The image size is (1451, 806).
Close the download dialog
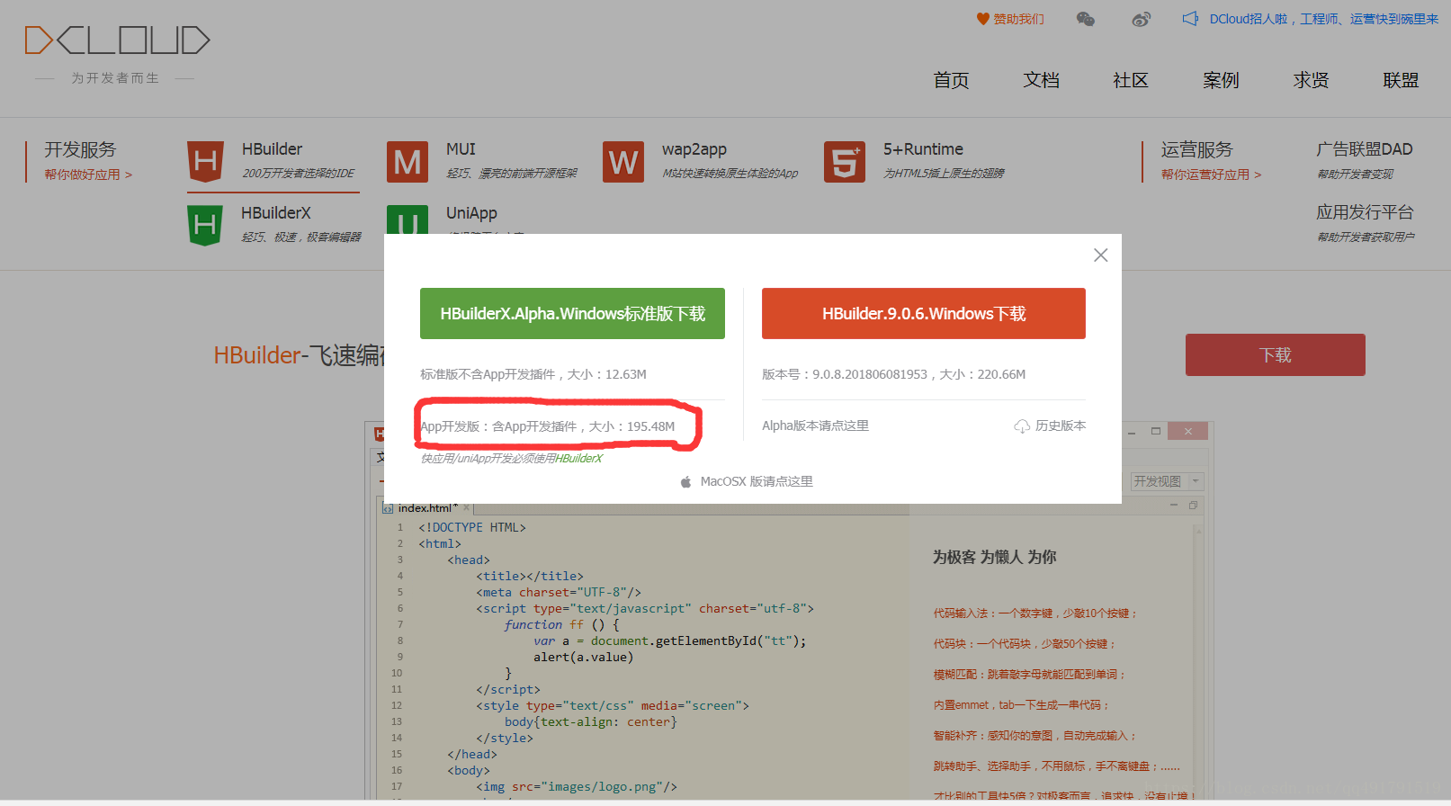1100,255
